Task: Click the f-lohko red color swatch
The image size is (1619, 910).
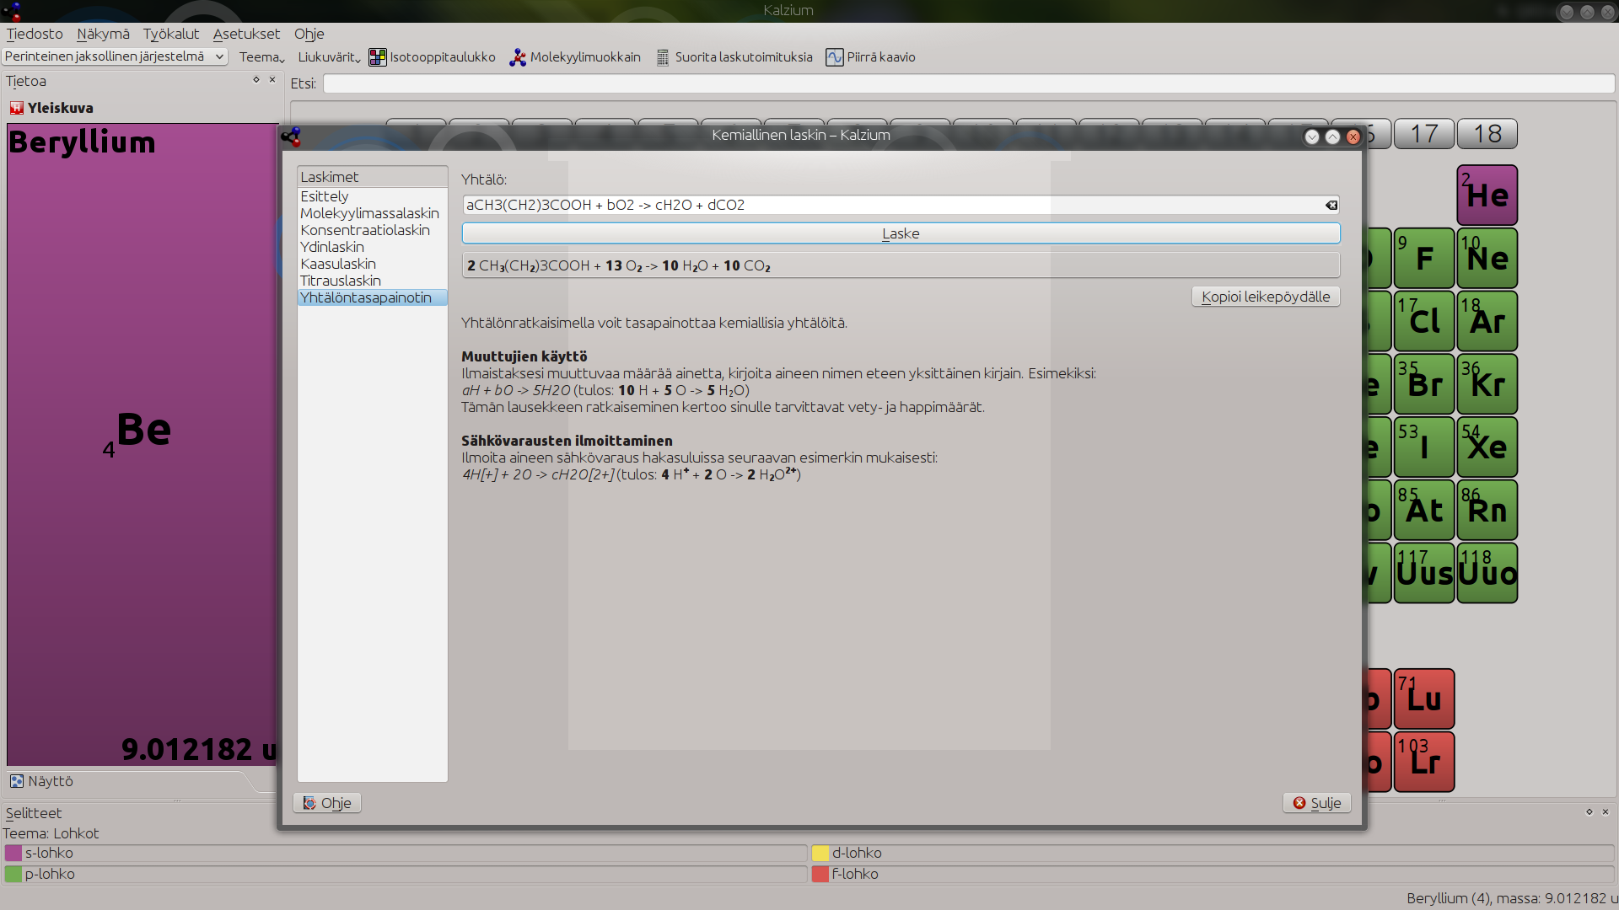Action: [820, 874]
